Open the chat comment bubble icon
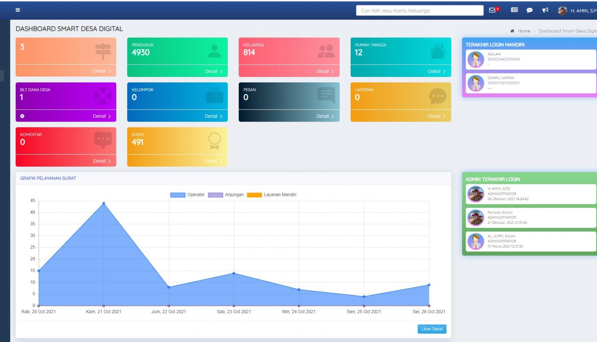The height and width of the screenshot is (342, 597). click(x=529, y=10)
